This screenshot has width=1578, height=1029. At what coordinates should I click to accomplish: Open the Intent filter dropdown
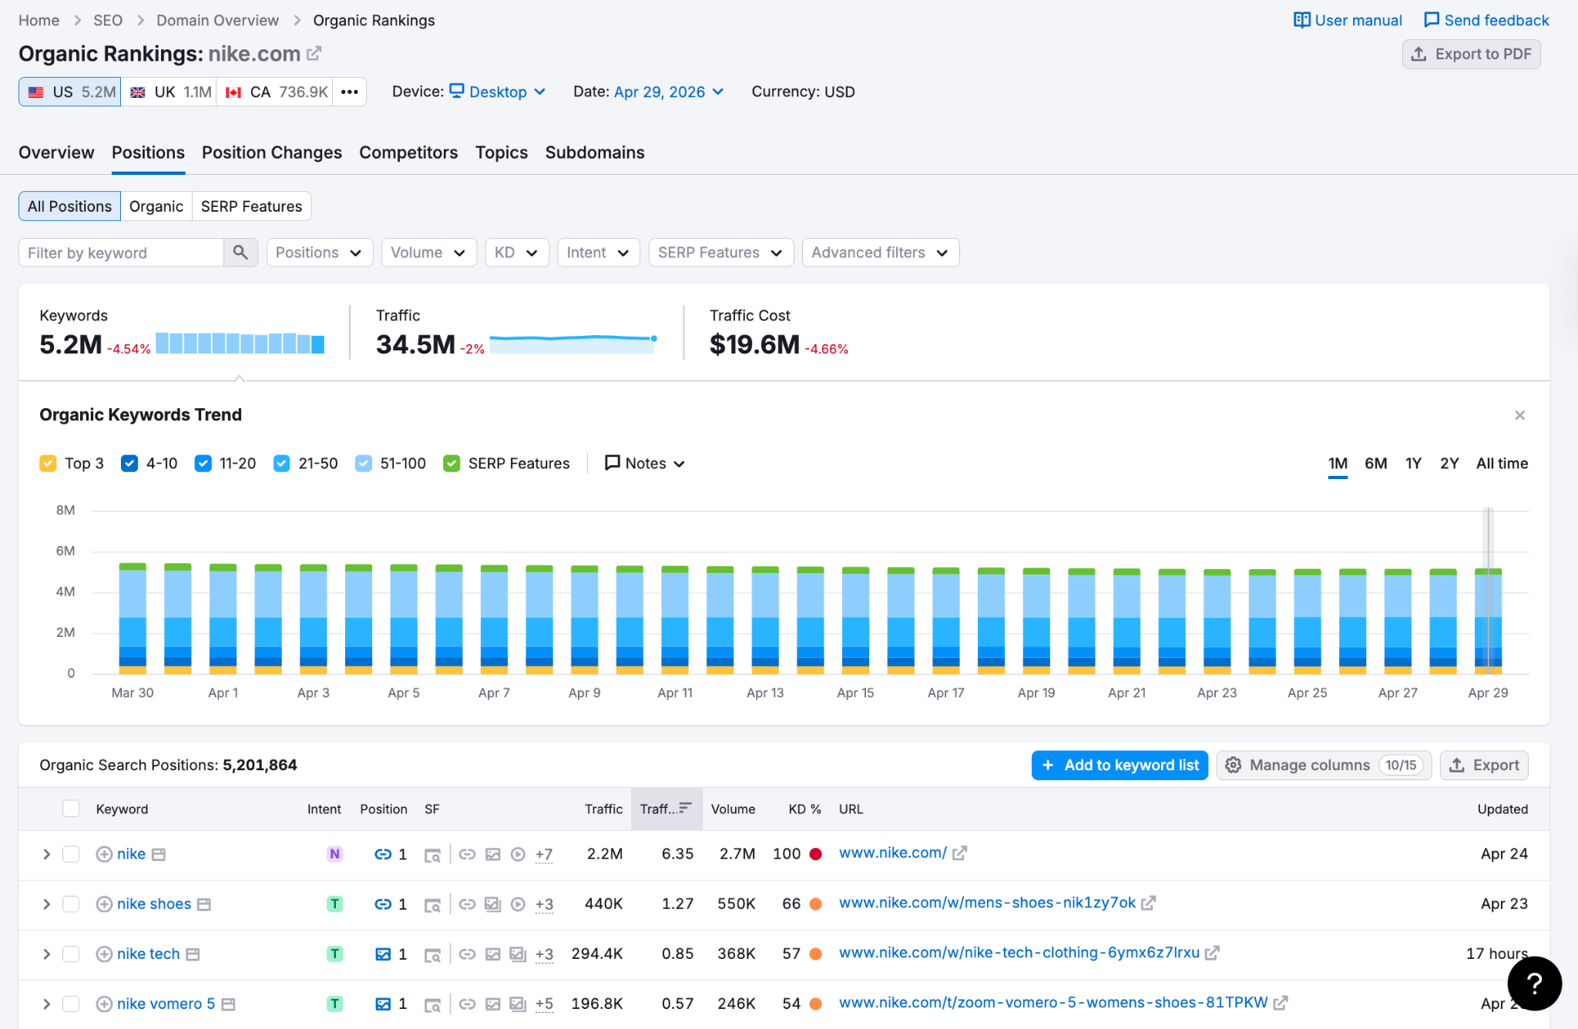click(599, 253)
